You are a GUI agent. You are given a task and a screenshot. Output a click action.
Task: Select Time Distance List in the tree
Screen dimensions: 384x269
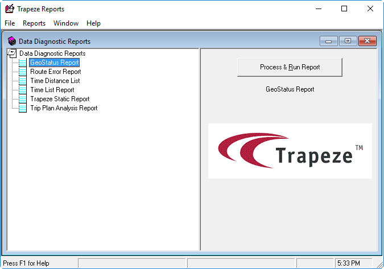[x=55, y=81]
